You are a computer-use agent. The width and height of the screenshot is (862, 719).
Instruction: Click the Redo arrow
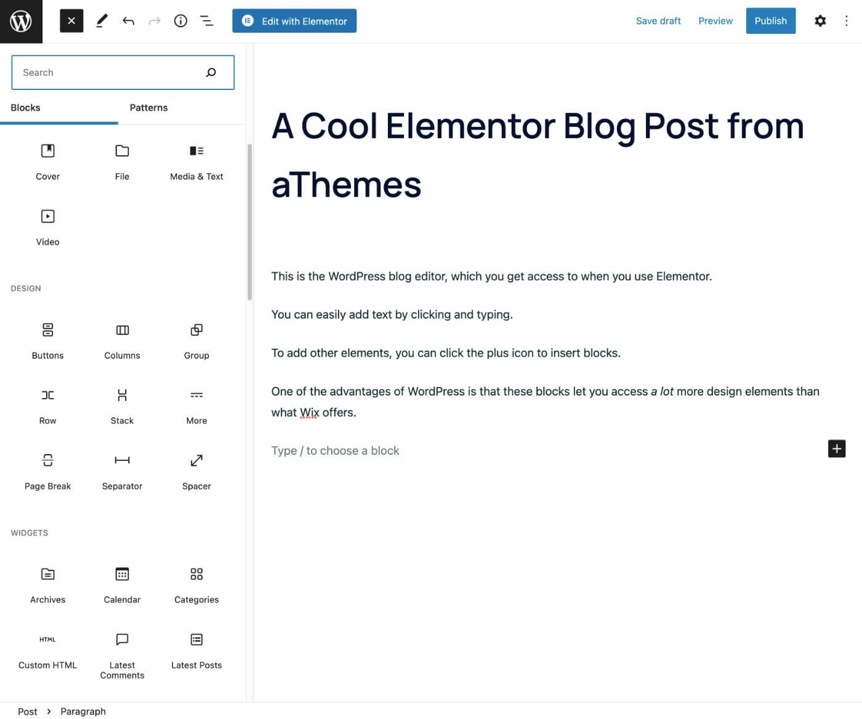pos(155,21)
